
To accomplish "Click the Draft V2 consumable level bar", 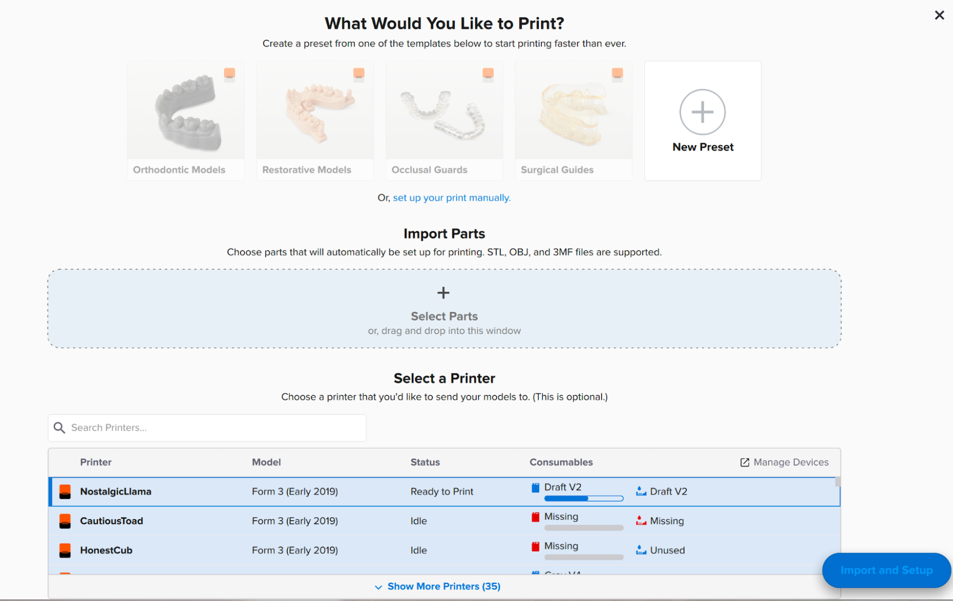I will click(584, 498).
